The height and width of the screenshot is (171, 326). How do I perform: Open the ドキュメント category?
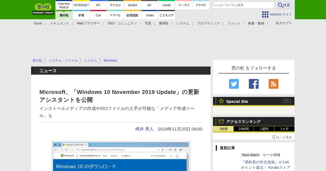(59, 23)
